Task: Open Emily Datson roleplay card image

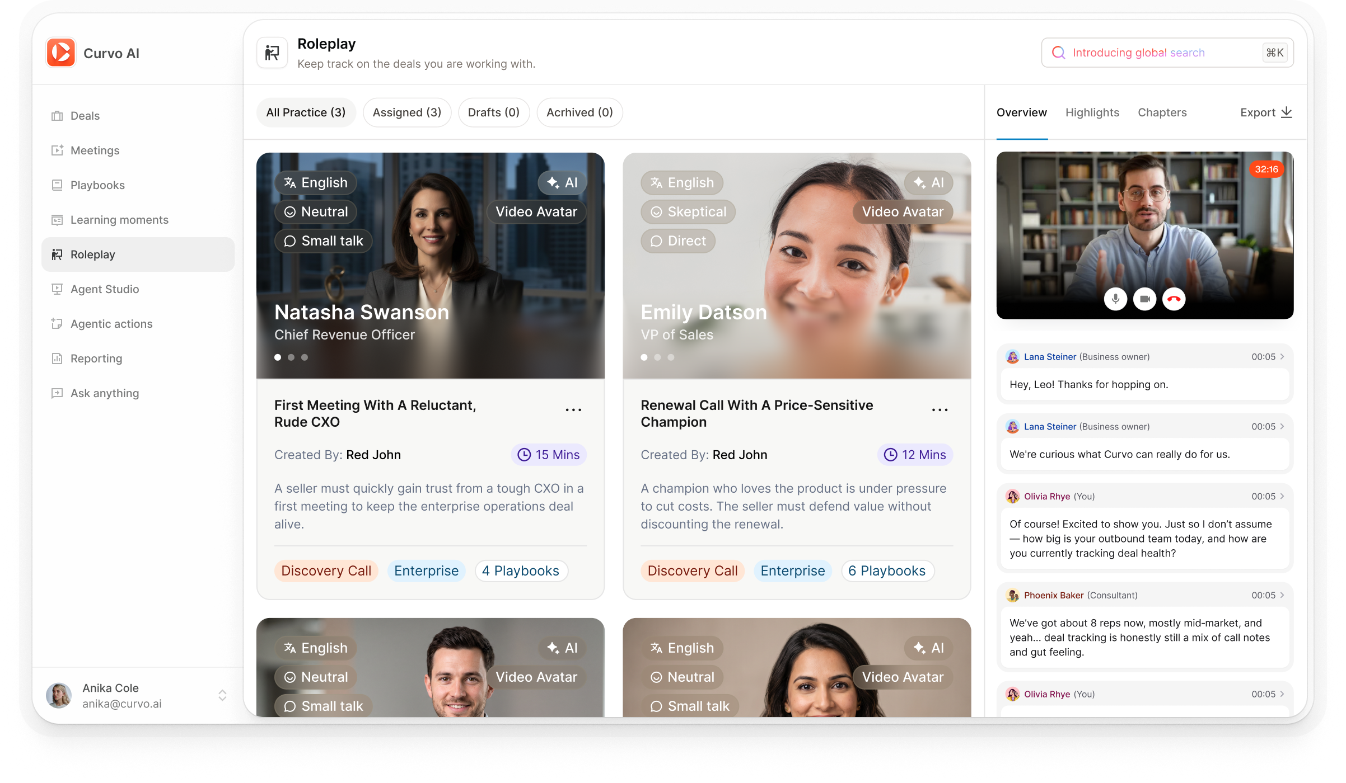Action: 797,266
